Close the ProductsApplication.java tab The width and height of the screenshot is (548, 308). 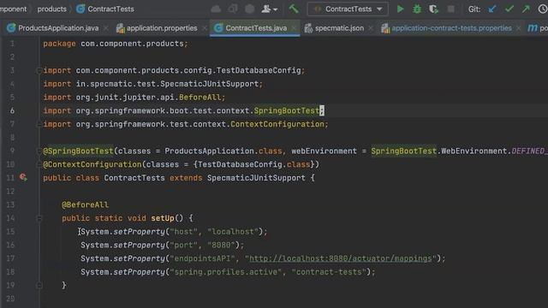coord(106,28)
